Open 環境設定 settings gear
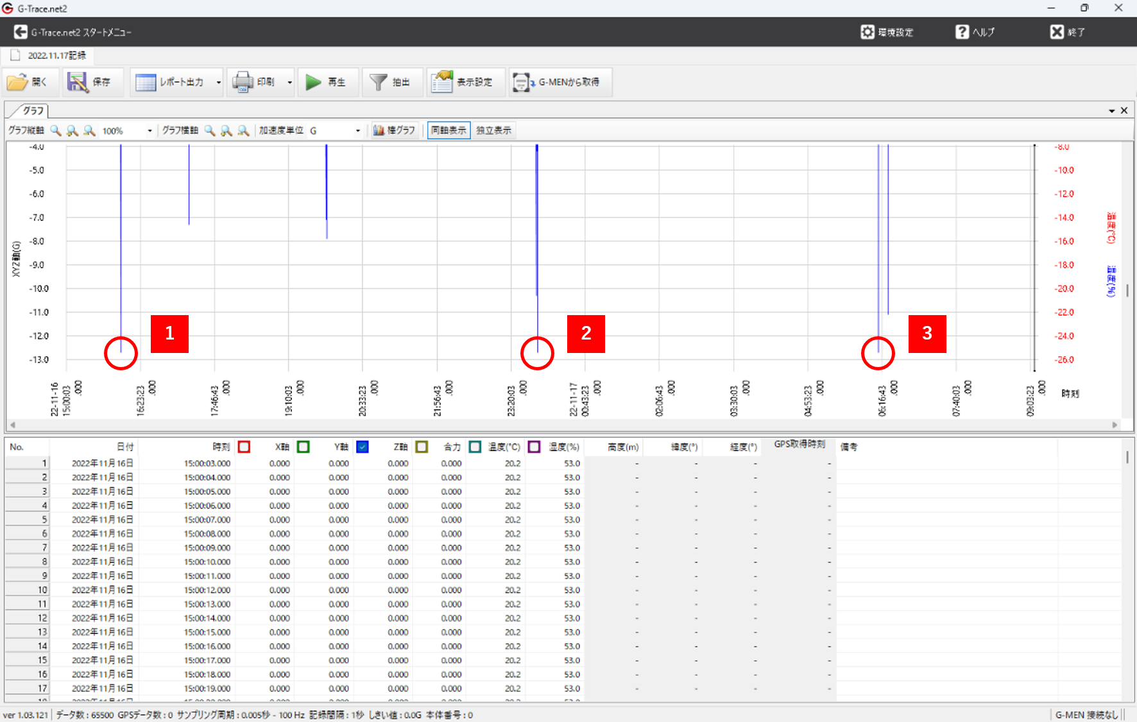1137x722 pixels. pos(867,32)
